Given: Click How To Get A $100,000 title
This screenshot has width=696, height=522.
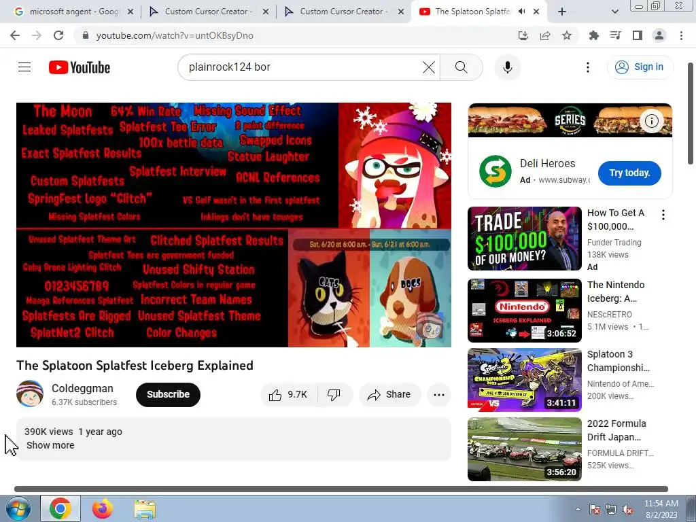Looking at the screenshot, I should 616,220.
